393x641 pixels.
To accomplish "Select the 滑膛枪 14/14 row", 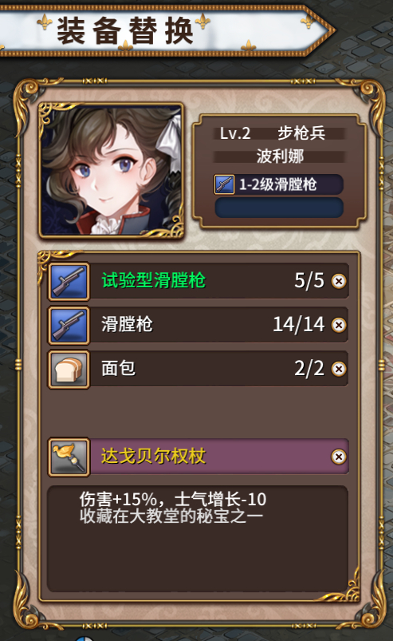I will pyautogui.click(x=198, y=325).
